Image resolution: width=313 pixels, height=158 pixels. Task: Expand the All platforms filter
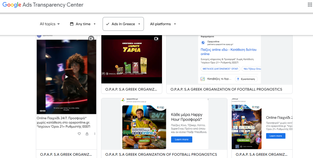(x=163, y=24)
